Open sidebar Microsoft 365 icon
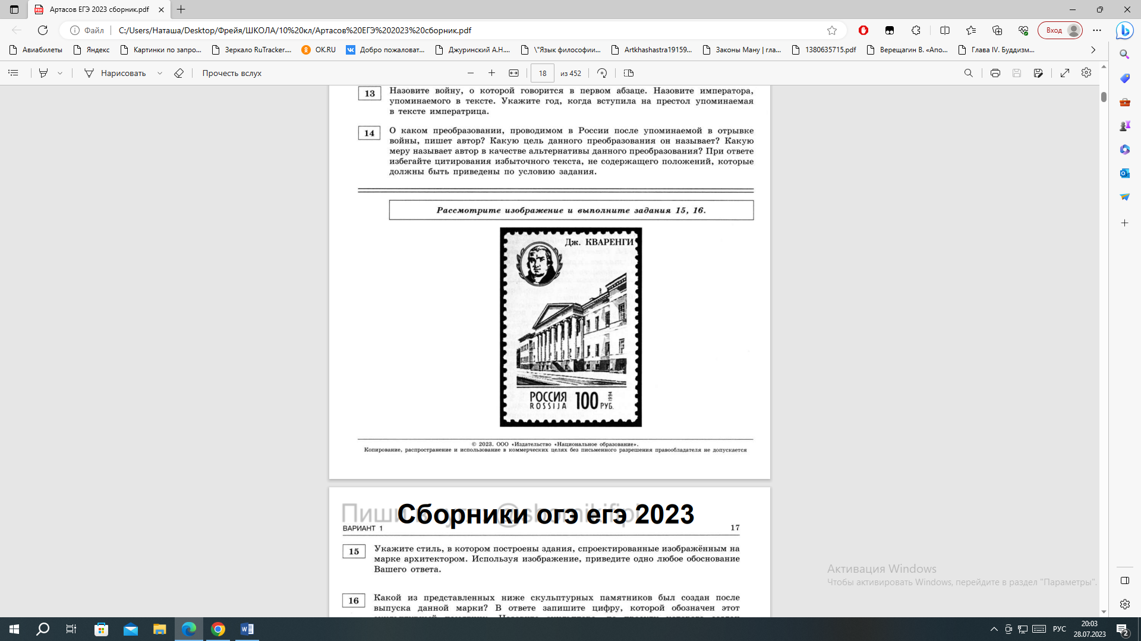Screen dimensions: 1141x641 tap(1124, 150)
